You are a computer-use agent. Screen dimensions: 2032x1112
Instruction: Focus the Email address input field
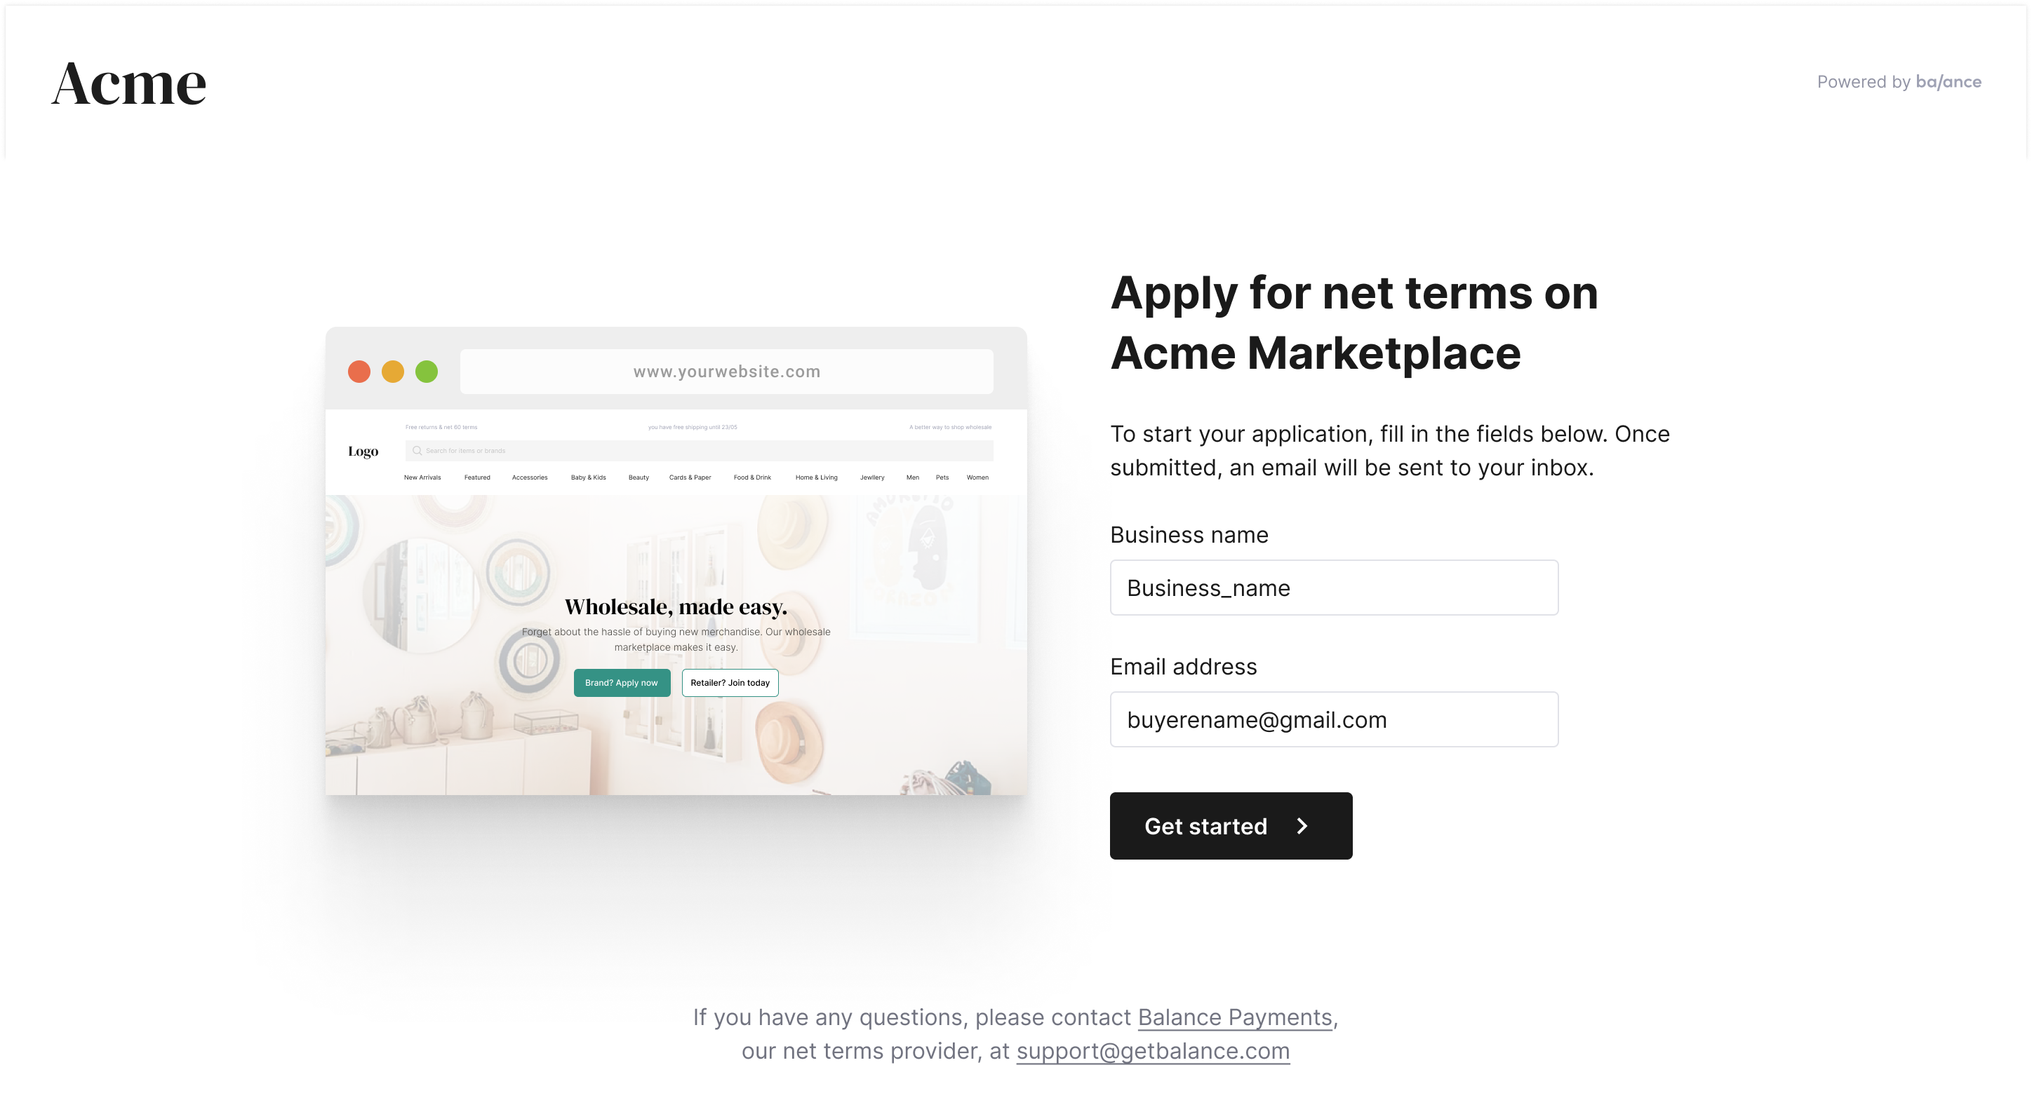coord(1334,719)
